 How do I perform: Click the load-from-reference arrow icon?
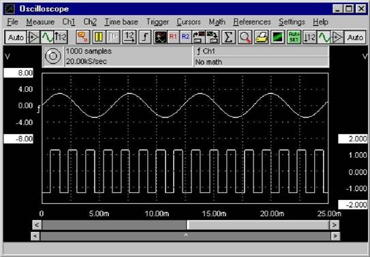click(x=213, y=37)
